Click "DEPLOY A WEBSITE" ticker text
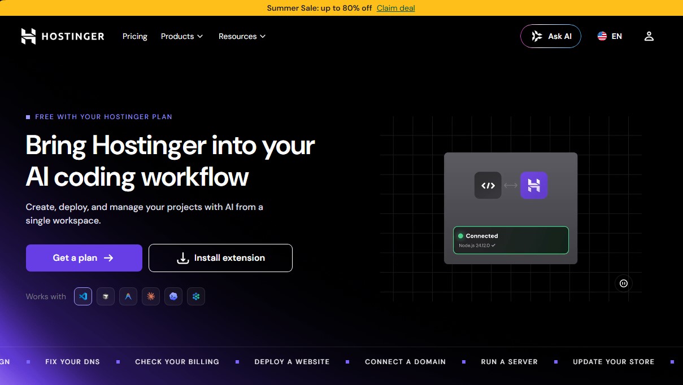 click(292, 362)
